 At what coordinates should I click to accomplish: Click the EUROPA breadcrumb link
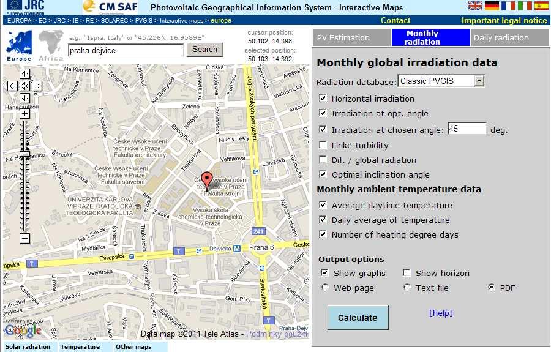point(20,20)
